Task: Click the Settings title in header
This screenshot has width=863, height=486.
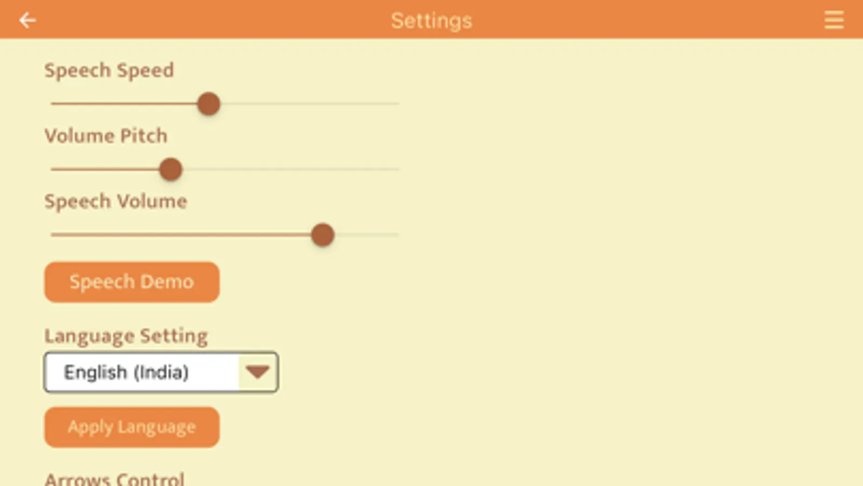Action: click(431, 21)
